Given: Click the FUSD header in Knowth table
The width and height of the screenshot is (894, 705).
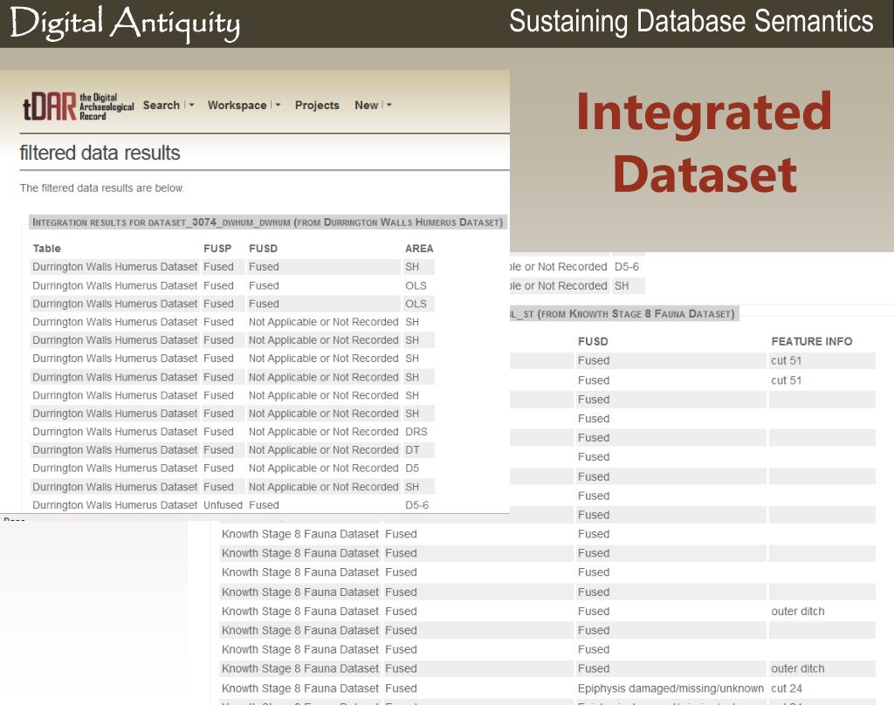Looking at the screenshot, I should 593,341.
